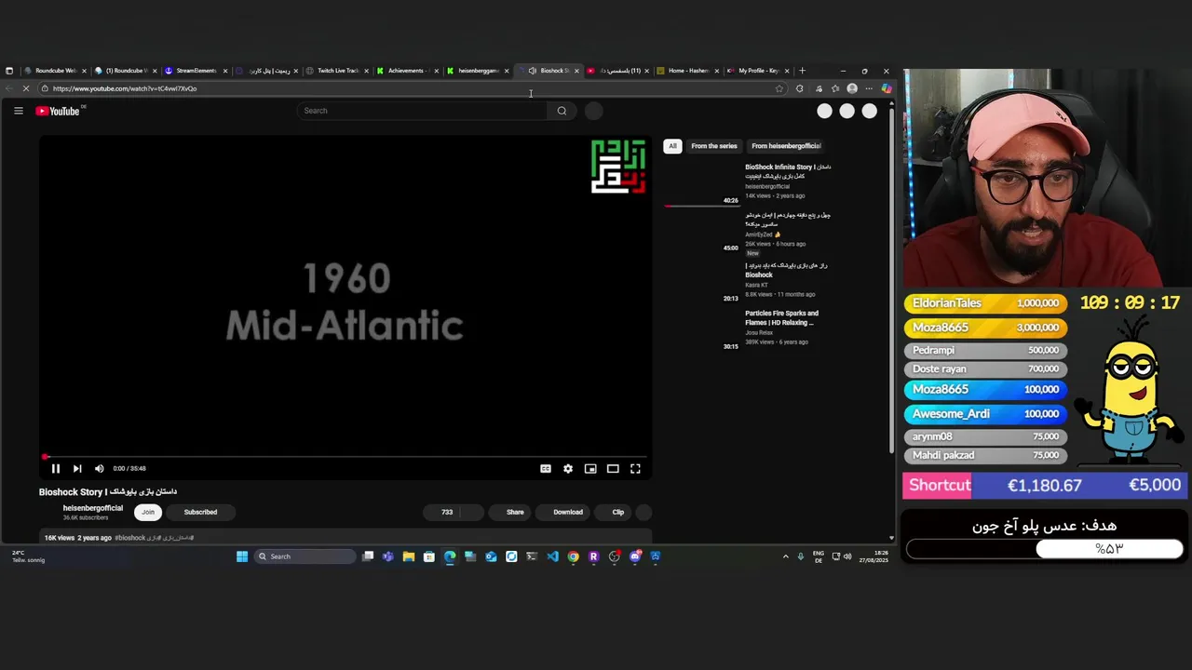The width and height of the screenshot is (1192, 670).
Task: Select the From heisenbergofficial chip
Action: (786, 146)
